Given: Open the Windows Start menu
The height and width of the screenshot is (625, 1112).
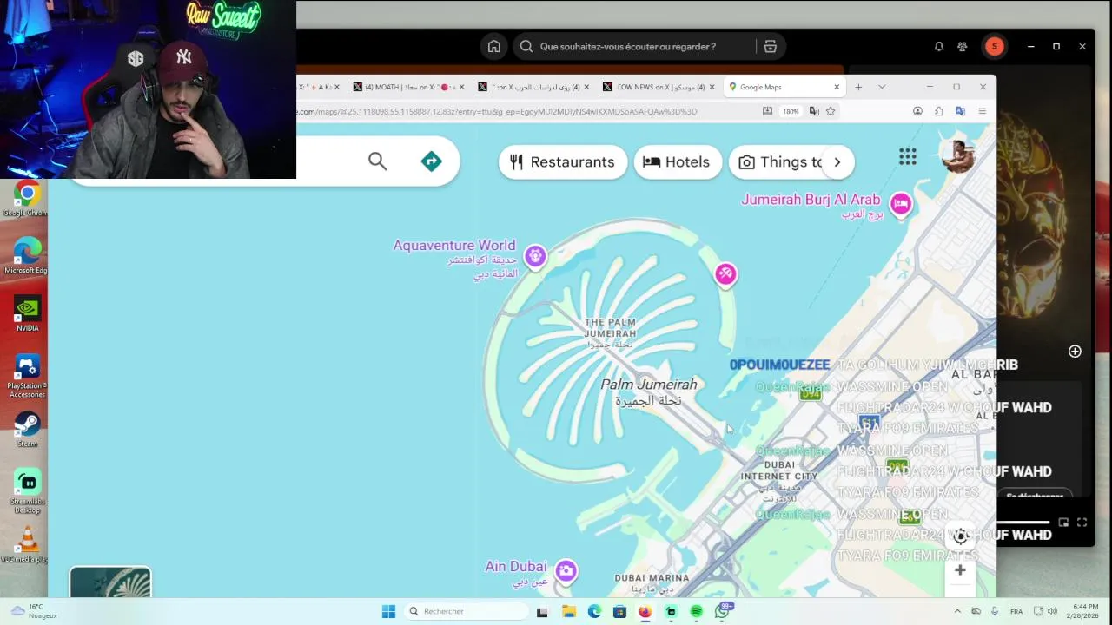Looking at the screenshot, I should coord(388,611).
